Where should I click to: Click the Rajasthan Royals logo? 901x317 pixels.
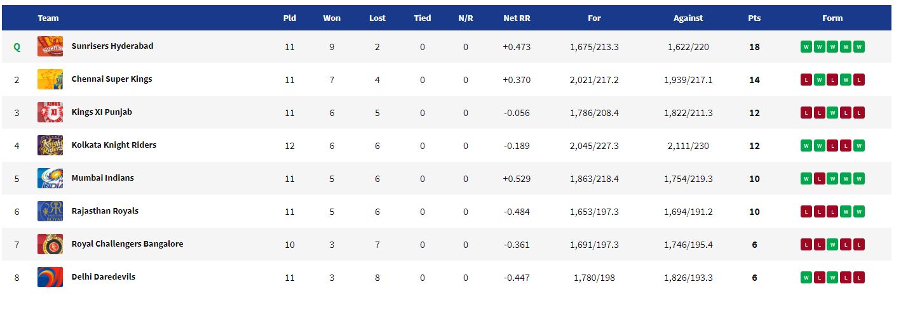[50, 211]
